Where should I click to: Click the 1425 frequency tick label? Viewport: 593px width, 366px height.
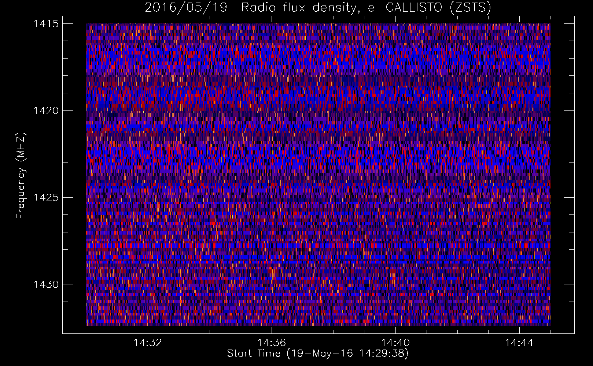(46, 198)
